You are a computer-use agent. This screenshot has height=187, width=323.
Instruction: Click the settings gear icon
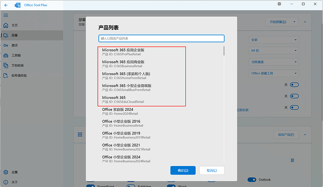[6, 172]
